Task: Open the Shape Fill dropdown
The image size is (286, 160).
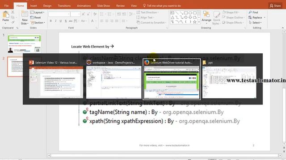Action: click(231, 12)
